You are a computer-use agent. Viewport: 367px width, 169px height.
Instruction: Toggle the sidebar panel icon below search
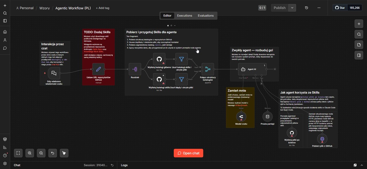5,21
